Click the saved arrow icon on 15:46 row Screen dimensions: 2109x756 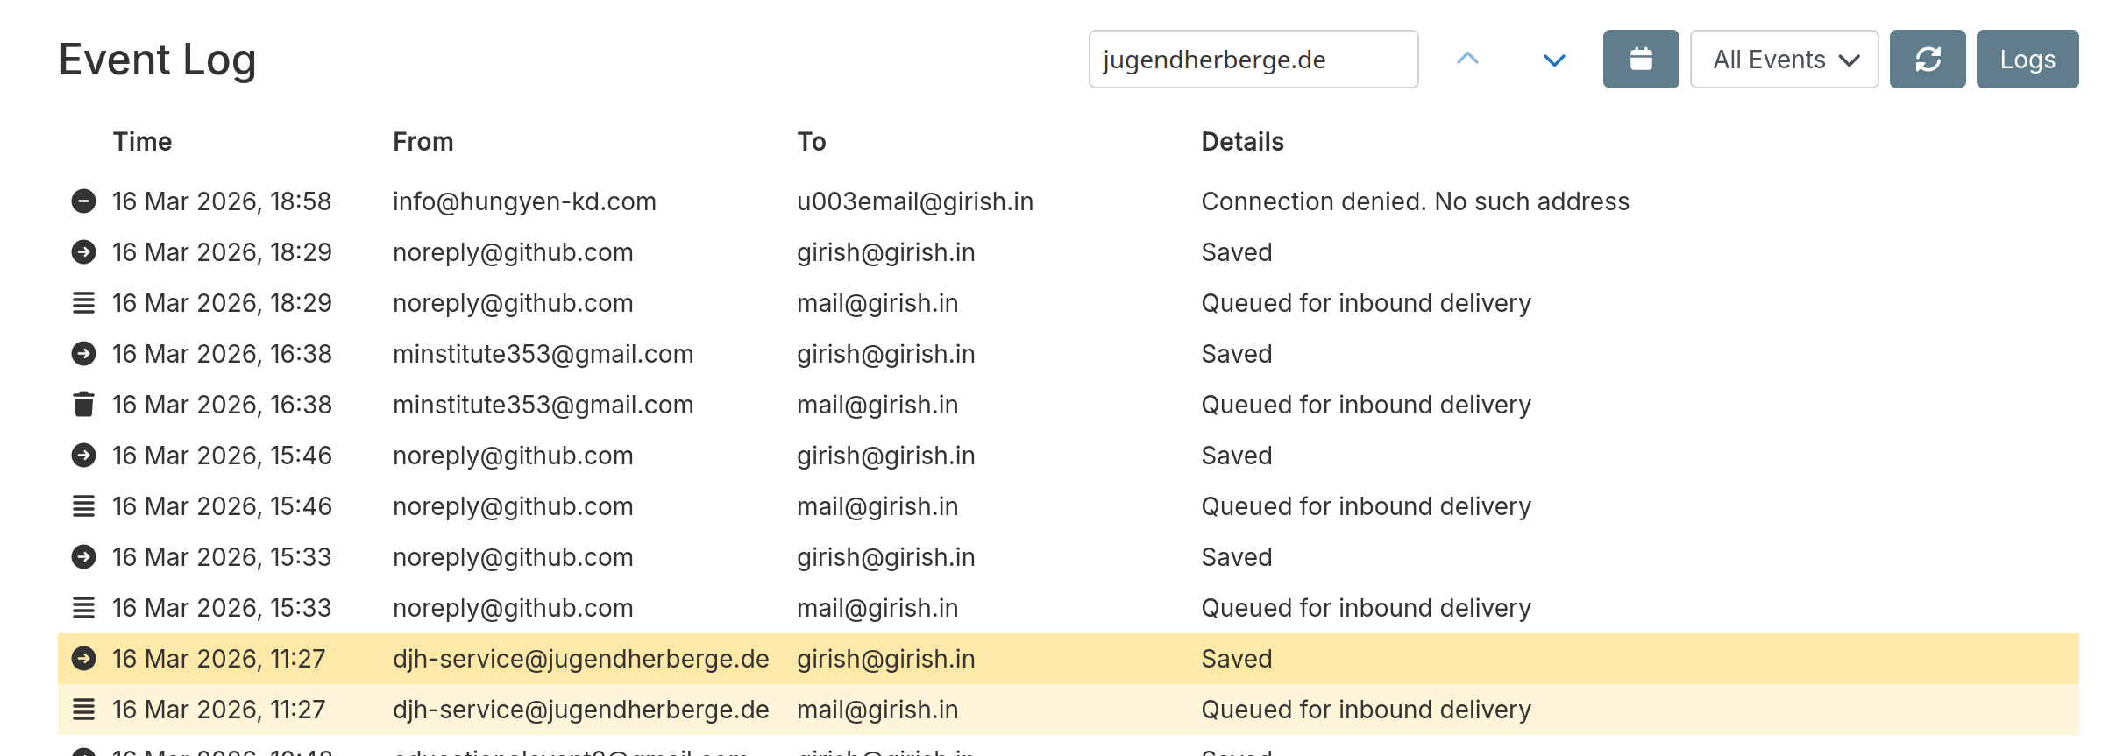[x=83, y=456]
